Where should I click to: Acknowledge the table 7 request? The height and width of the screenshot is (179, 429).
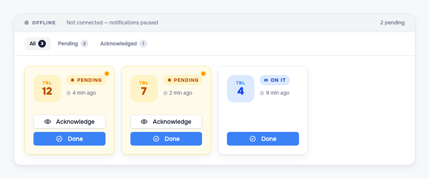point(166,122)
